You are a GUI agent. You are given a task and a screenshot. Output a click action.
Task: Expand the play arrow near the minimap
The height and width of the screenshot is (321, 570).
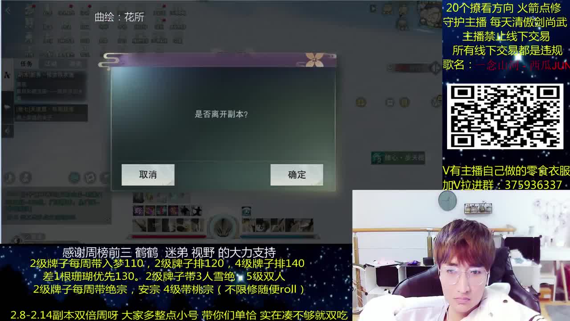pyautogui.click(x=373, y=8)
